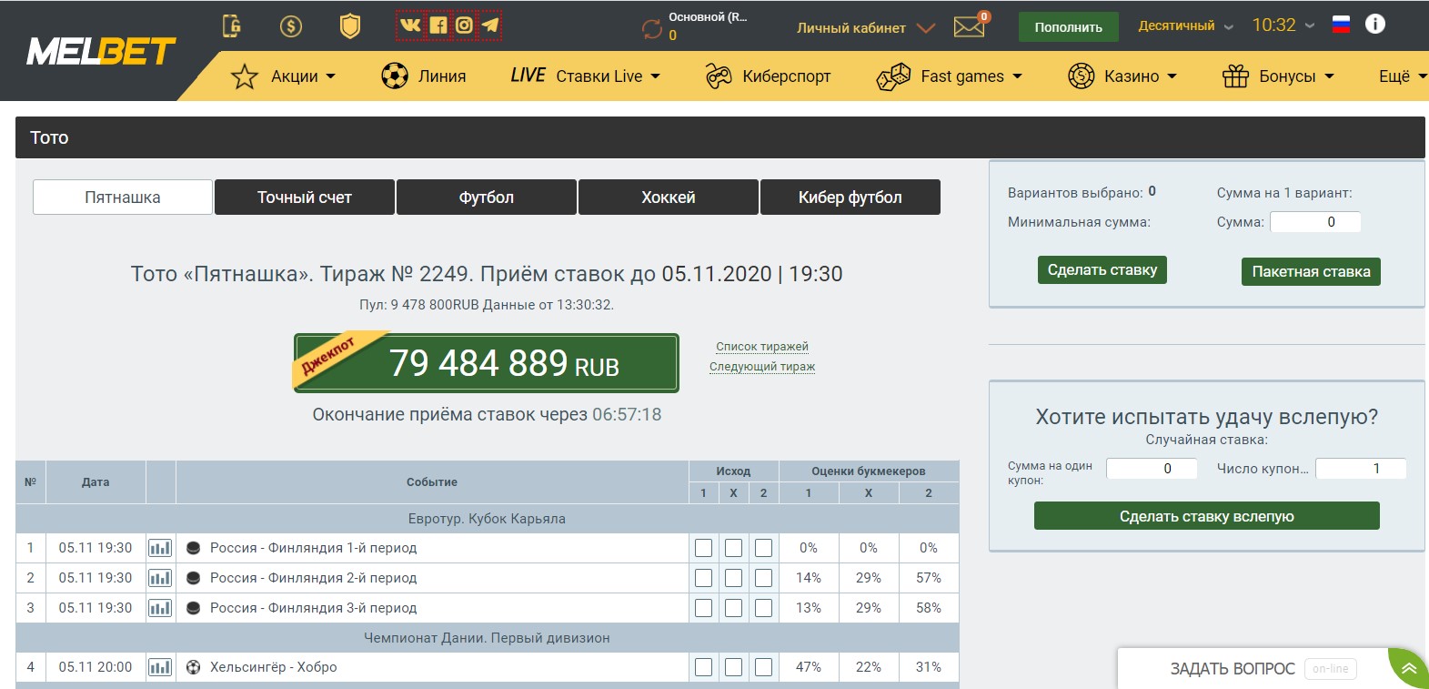Click the Пакетная ставка button
The image size is (1429, 689).
click(1311, 271)
